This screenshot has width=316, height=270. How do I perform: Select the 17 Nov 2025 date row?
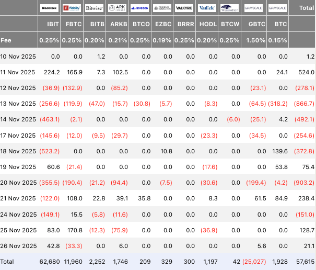point(157,136)
